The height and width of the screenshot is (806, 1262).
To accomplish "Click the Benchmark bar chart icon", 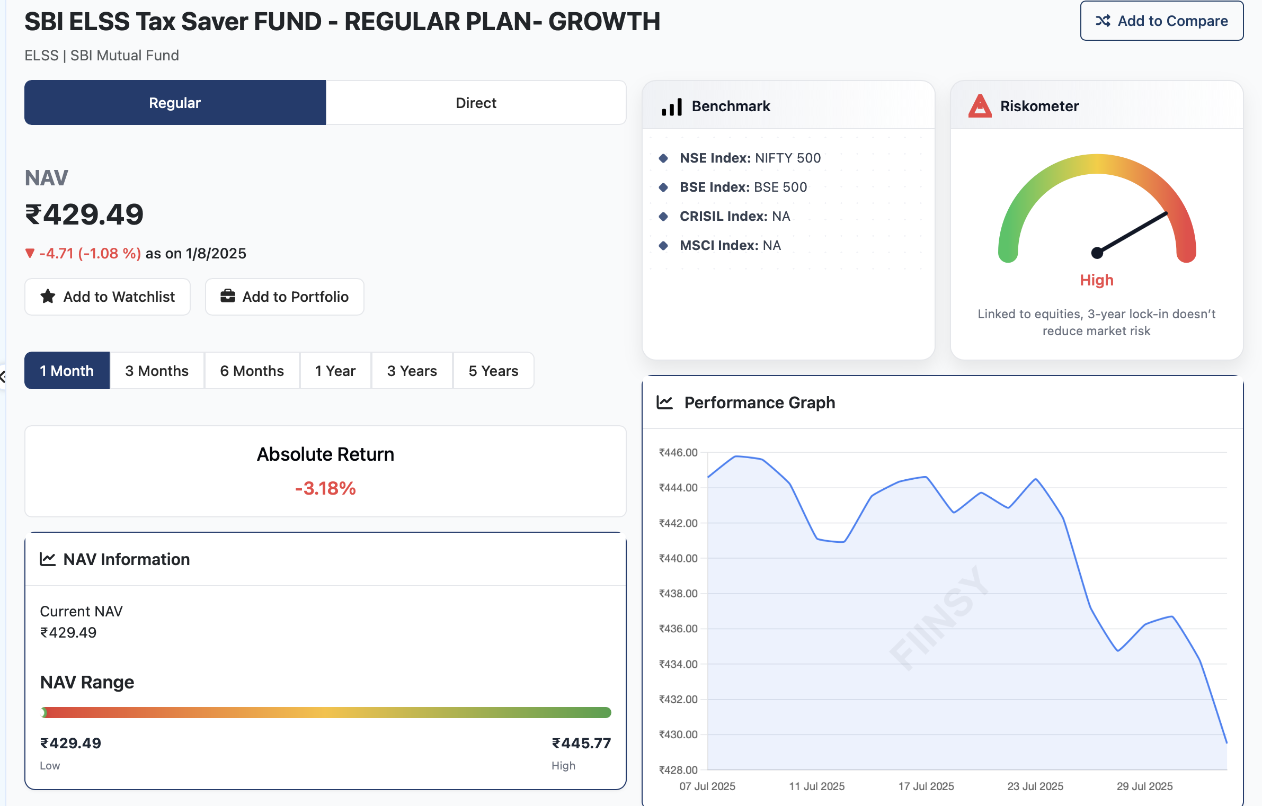I will tap(671, 106).
